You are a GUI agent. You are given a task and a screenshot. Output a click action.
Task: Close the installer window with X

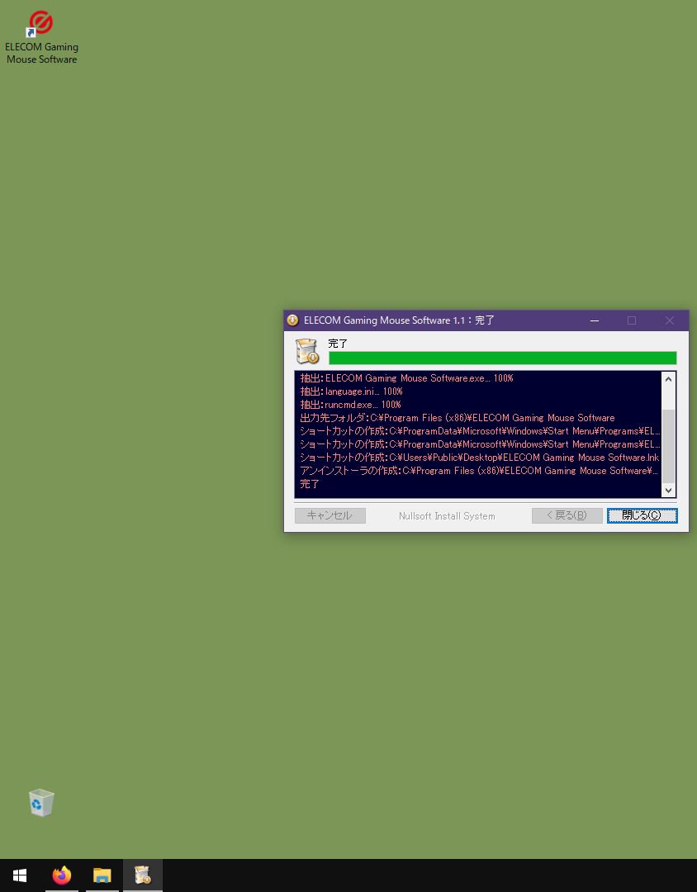(670, 320)
